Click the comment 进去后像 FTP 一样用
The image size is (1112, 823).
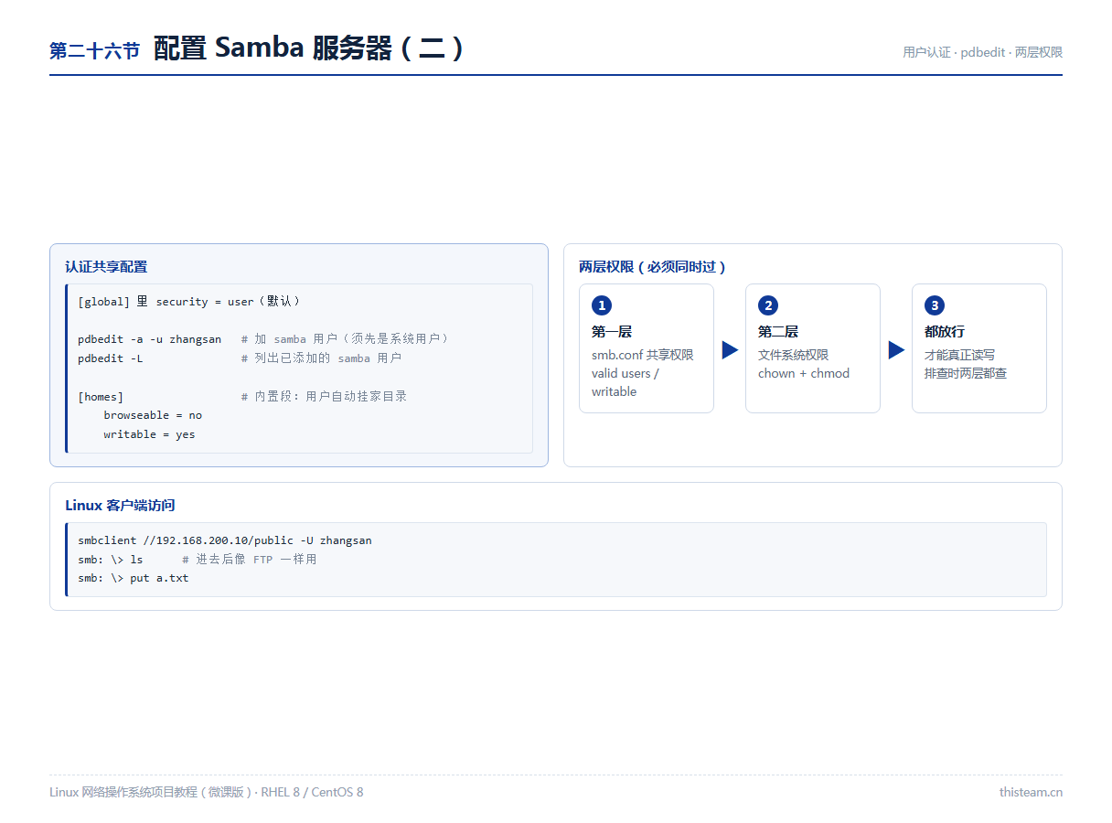(x=249, y=559)
